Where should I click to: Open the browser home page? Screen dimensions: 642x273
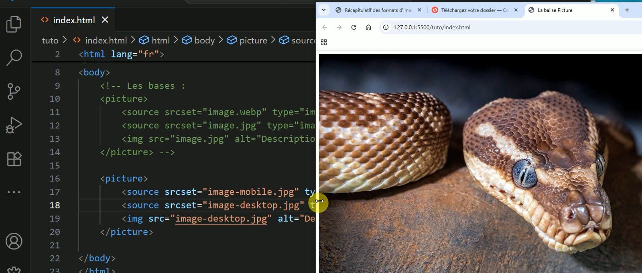coord(368,27)
